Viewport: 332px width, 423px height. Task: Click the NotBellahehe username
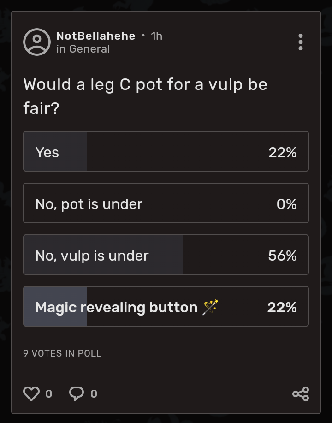tap(95, 36)
